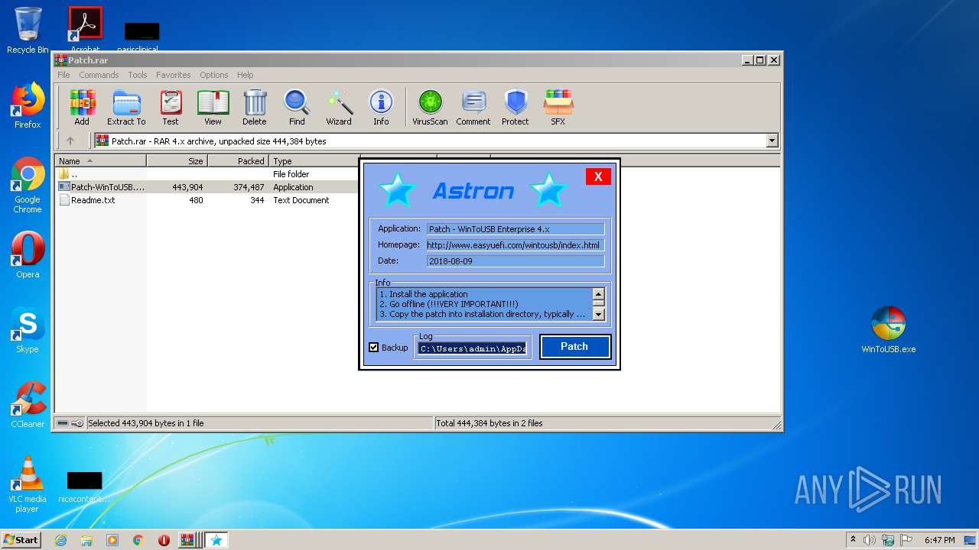Click the Date field showing 2018-08-09
The width and height of the screenshot is (979, 550).
(516, 261)
